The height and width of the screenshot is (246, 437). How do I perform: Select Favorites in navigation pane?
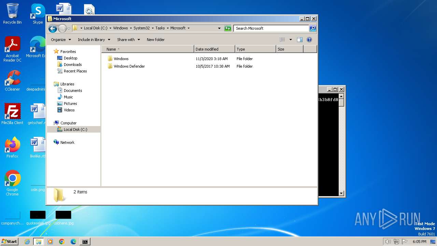[x=68, y=52]
